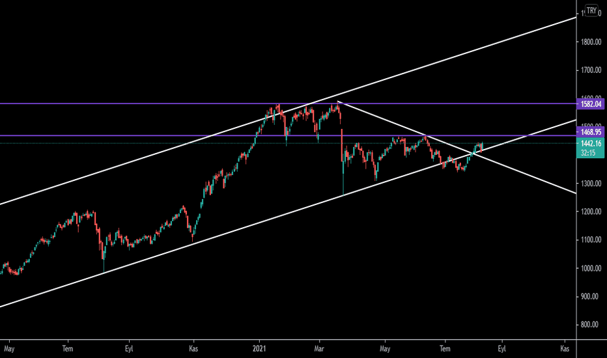
Task: Select the 1468.95 price line label
Action: coord(590,132)
